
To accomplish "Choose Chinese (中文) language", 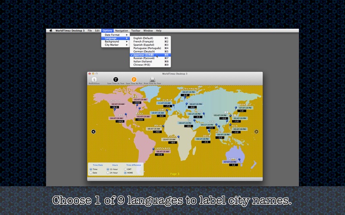I will (150, 65).
